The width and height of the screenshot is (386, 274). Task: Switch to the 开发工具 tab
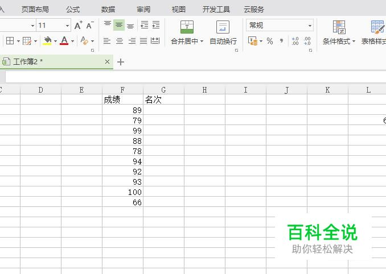click(x=216, y=9)
